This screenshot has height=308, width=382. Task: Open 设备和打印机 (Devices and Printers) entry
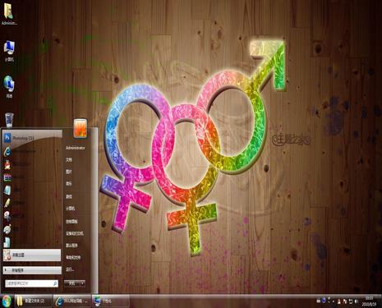pyautogui.click(x=75, y=233)
